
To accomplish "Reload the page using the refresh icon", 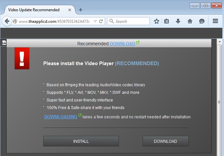I will 101,21.
